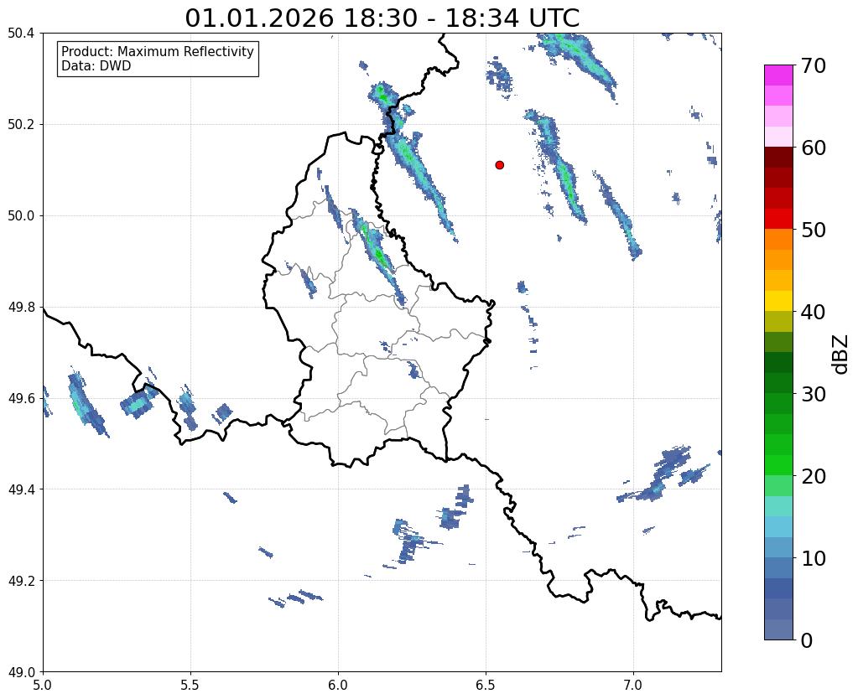Click latitude tick label 49.4
This screenshot has height=699, width=858.
pos(21,489)
